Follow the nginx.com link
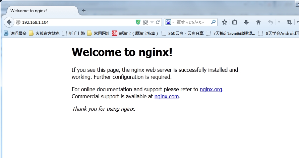The image size is (299, 158). pos(167,96)
